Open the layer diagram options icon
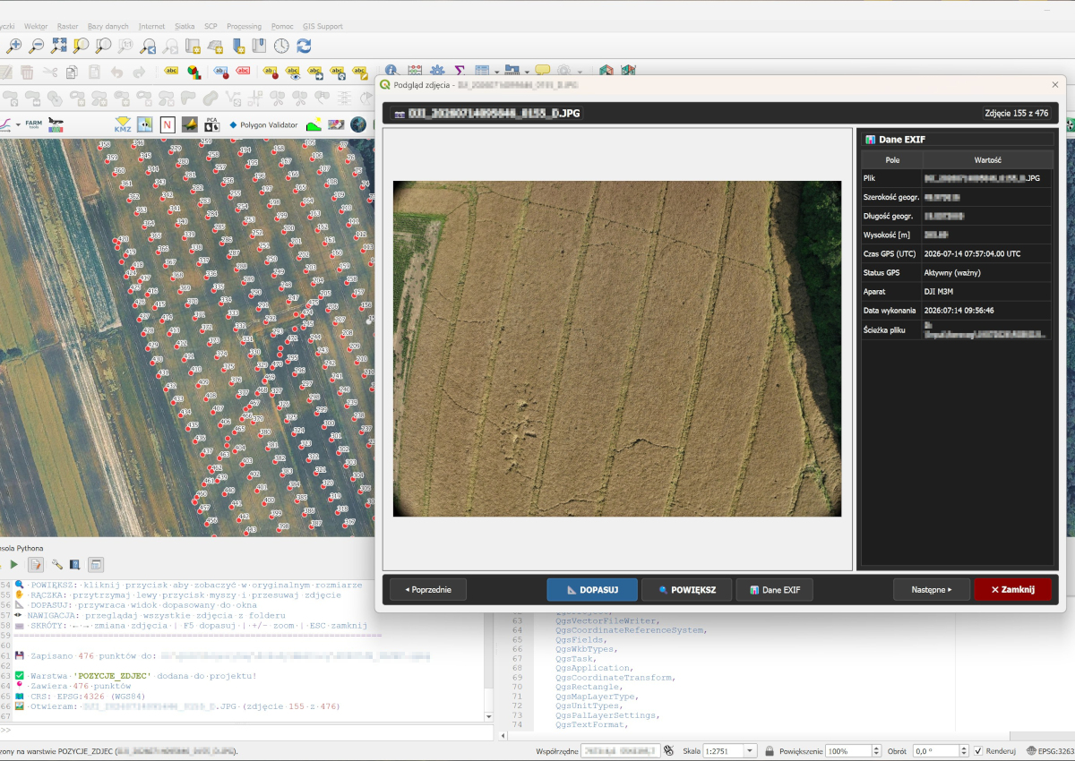Viewport: 1075px width, 761px height. click(193, 72)
